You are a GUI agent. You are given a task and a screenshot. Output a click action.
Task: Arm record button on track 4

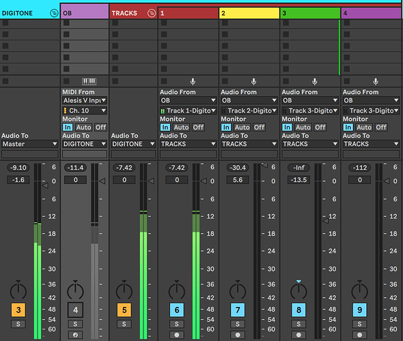click(359, 335)
